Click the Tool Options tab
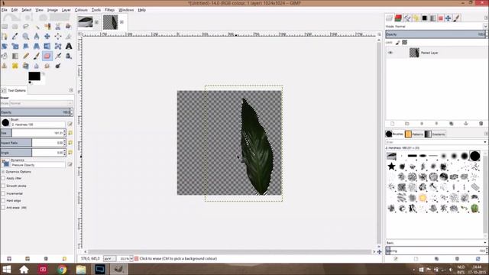This screenshot has height=275, width=489. click(x=14, y=90)
